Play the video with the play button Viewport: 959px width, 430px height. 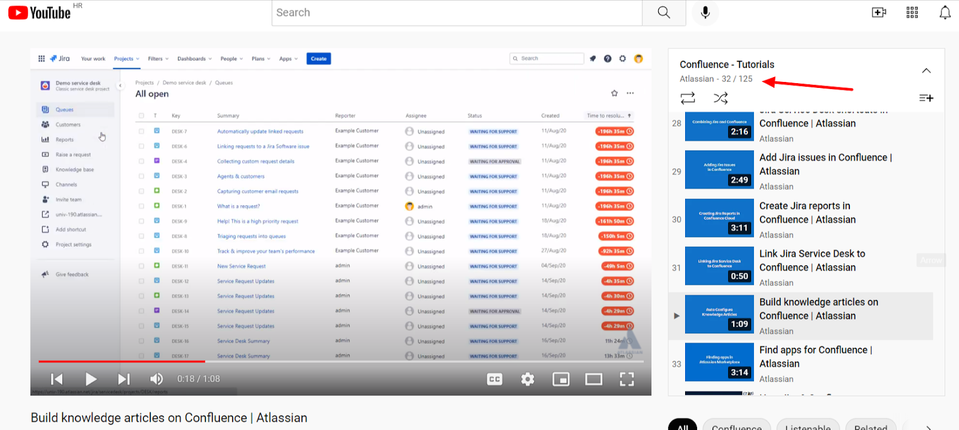(x=91, y=379)
